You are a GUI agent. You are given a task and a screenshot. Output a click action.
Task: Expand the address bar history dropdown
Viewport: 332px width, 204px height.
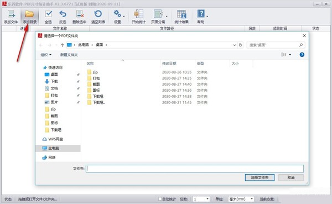pos(235,45)
